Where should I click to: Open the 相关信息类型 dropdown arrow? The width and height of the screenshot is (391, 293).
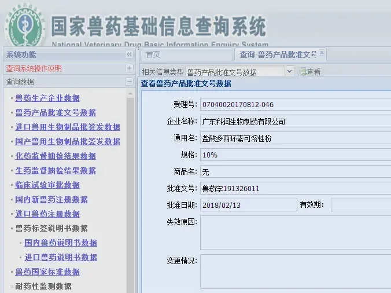[x=289, y=72]
